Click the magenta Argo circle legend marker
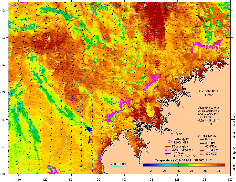Viewport: 236px width, 182px height. (x=172, y=134)
